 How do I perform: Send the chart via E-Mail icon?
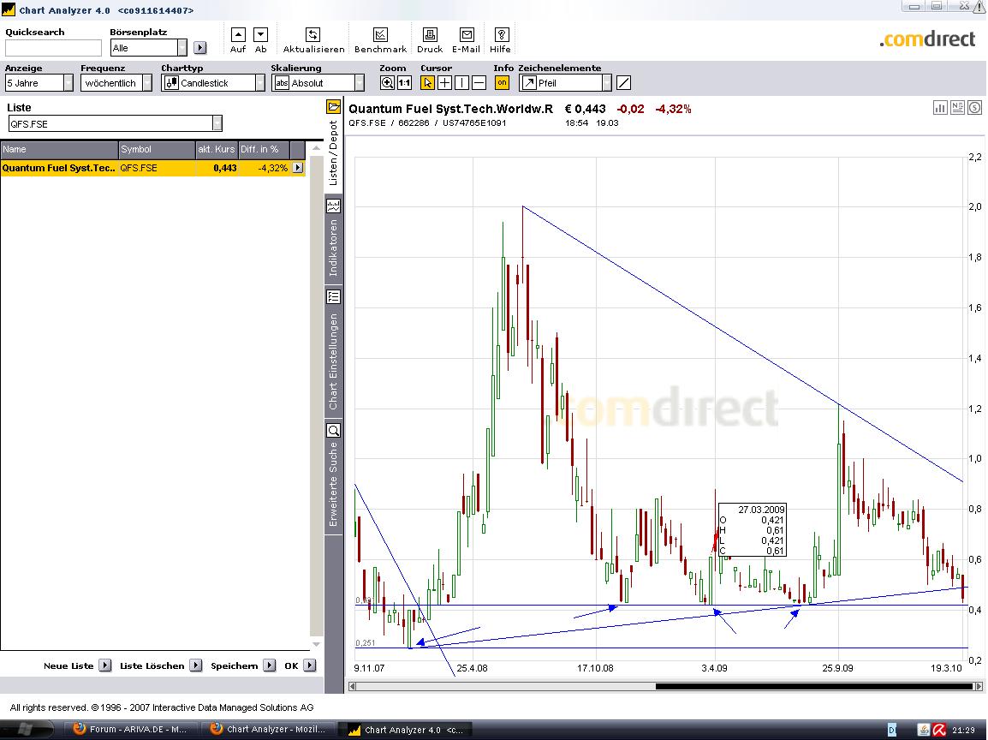(467, 35)
